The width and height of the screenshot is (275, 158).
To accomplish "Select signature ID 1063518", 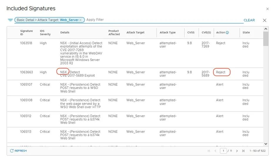I will [26, 43].
